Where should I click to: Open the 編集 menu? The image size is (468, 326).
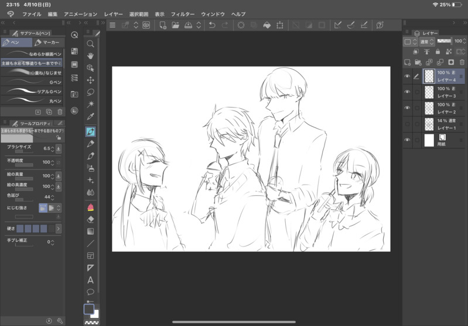click(x=53, y=14)
